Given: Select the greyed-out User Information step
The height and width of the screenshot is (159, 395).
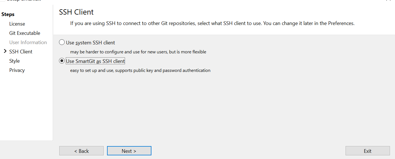Looking at the screenshot, I should click(x=28, y=42).
